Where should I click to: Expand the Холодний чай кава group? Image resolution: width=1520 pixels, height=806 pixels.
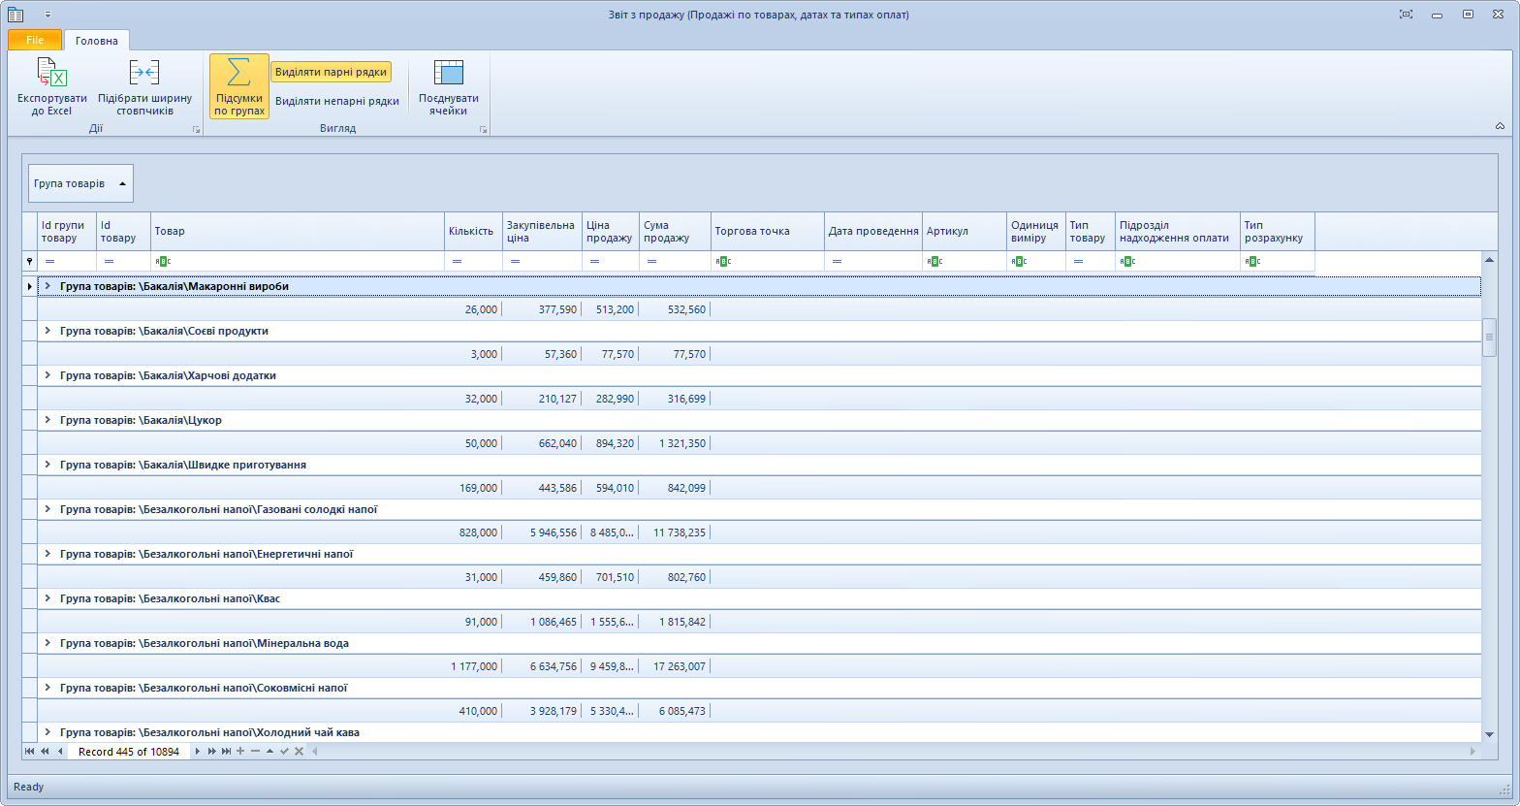click(x=47, y=732)
